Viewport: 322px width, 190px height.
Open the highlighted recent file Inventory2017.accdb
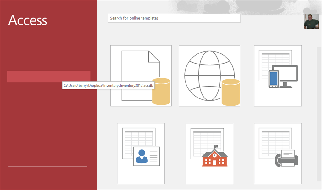[49, 77]
